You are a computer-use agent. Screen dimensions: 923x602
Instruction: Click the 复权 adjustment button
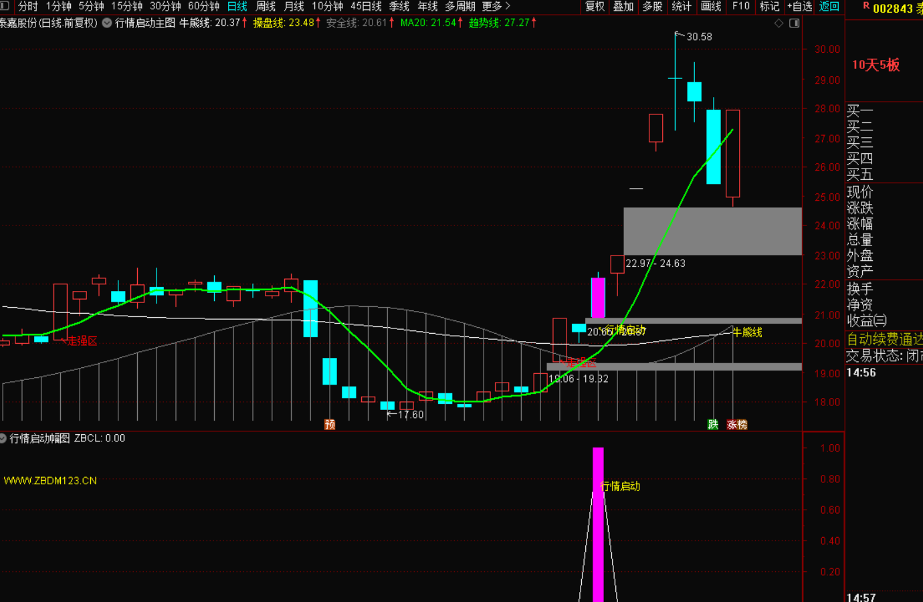coord(595,7)
